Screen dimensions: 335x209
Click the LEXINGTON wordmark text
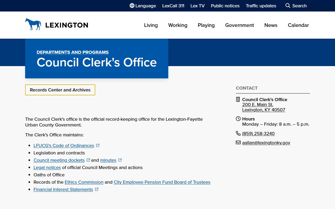pos(67,25)
